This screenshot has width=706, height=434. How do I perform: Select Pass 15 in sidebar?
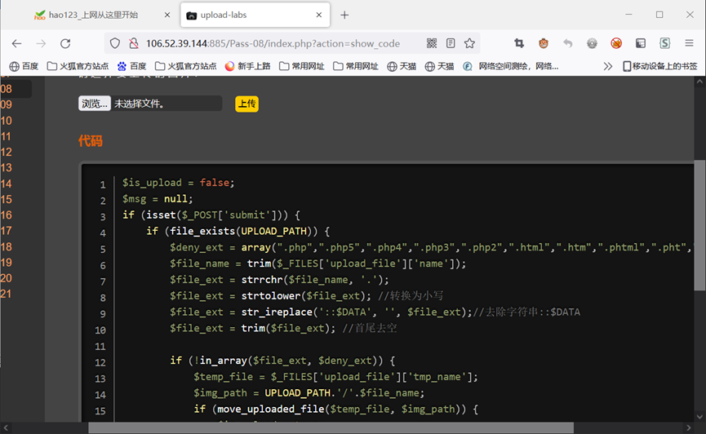(x=7, y=199)
